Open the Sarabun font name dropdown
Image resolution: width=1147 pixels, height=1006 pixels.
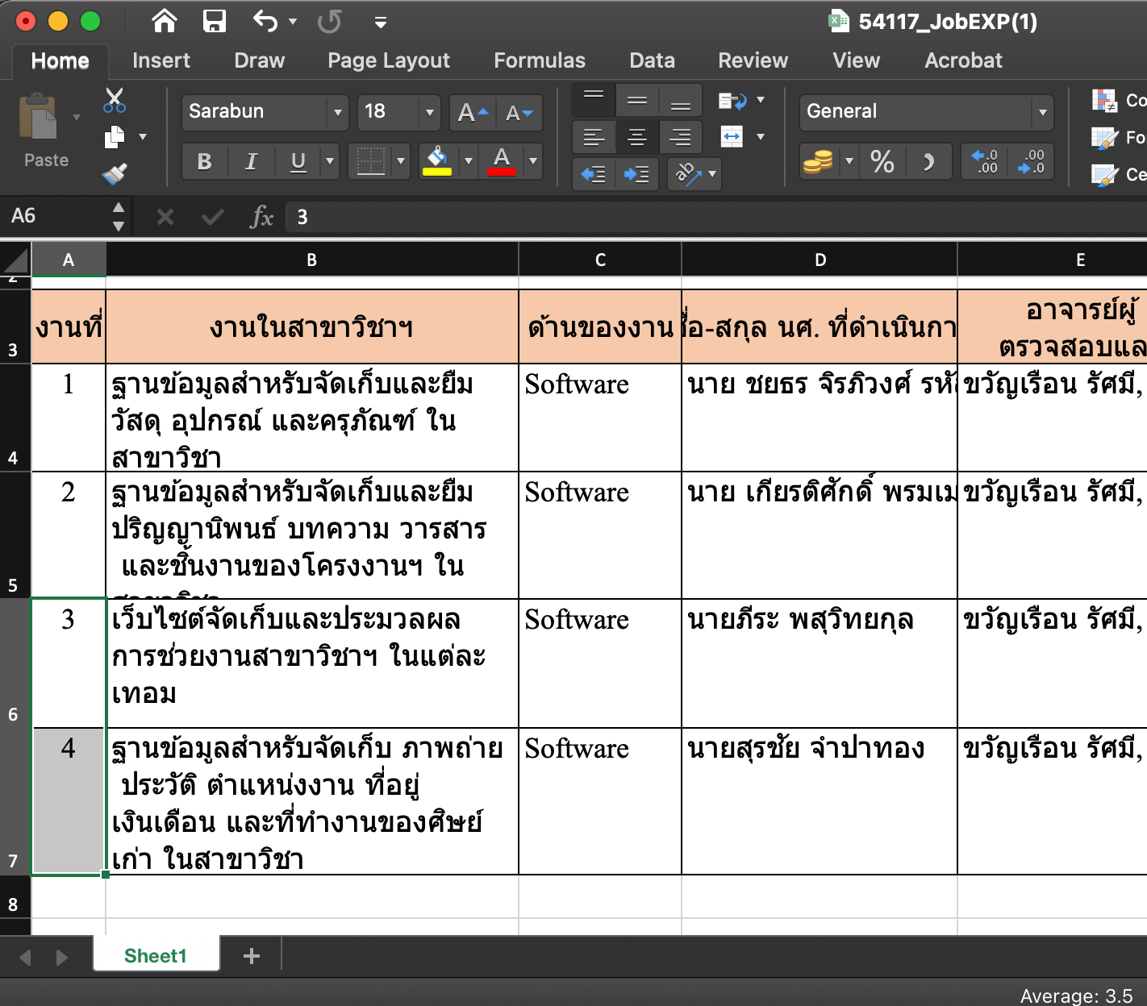click(337, 112)
